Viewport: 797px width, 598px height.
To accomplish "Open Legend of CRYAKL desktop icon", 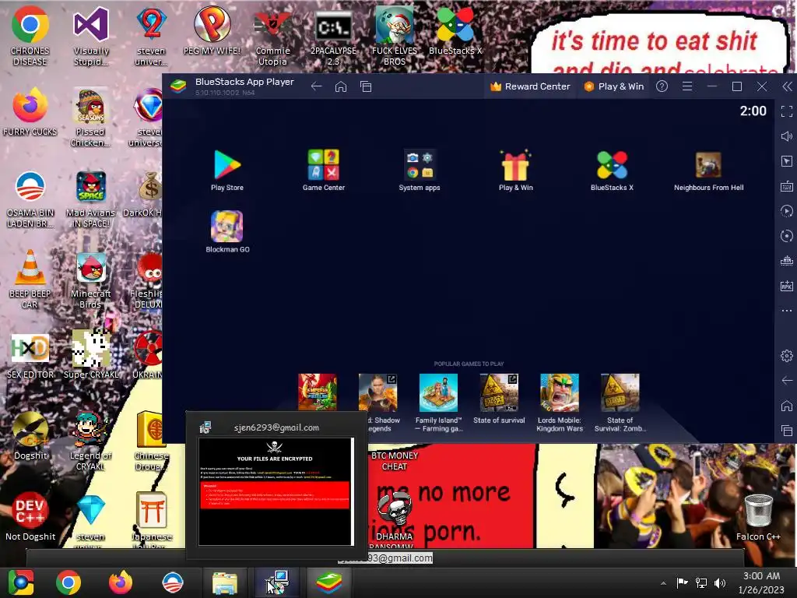I will tap(90, 441).
